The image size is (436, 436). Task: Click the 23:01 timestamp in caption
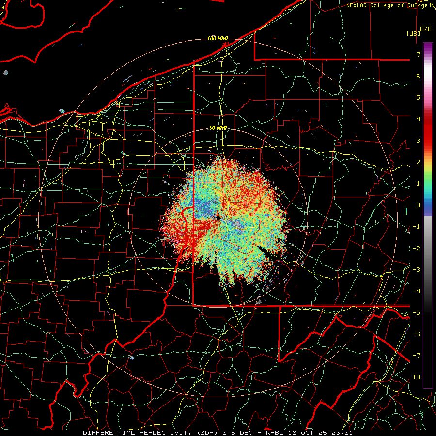coord(341,433)
